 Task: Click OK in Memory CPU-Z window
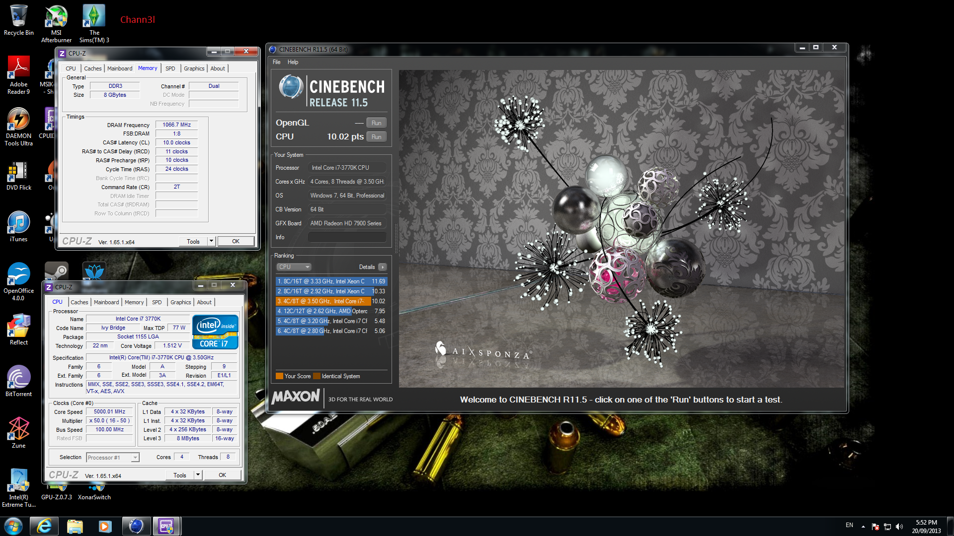(x=236, y=241)
